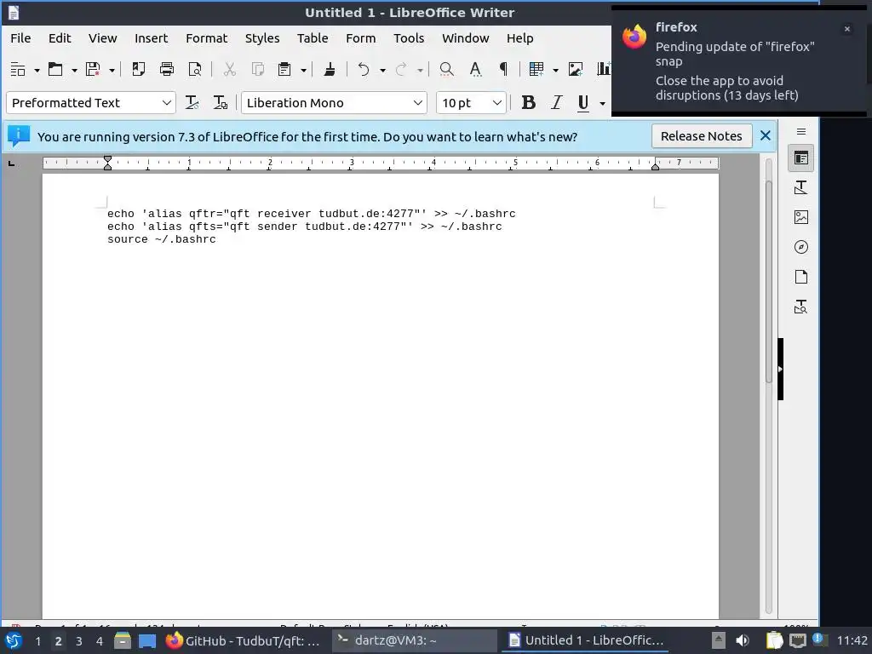Screen dimensions: 872x654
Task: Expand the Undo history dropdown arrow
Action: coord(382,70)
